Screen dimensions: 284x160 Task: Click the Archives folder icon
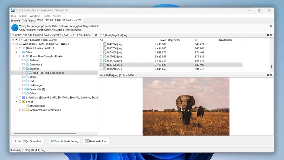pos(27,60)
